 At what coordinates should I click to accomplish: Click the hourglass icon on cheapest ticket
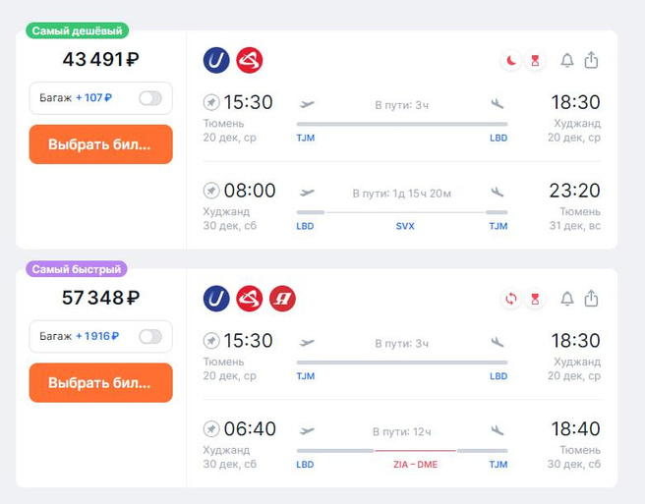tap(535, 61)
